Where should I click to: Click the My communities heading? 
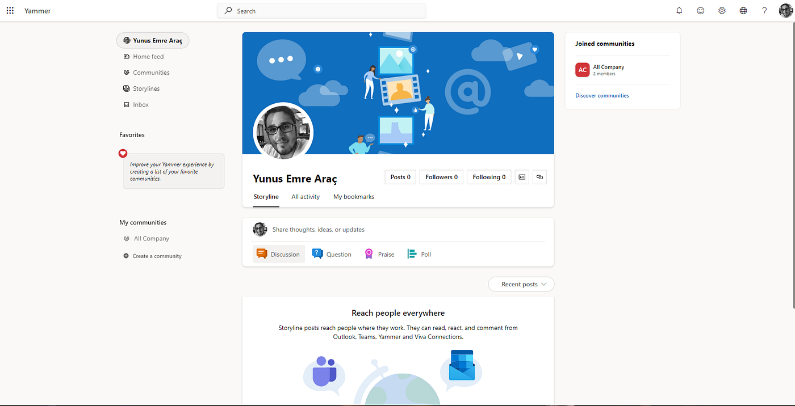[x=143, y=222]
